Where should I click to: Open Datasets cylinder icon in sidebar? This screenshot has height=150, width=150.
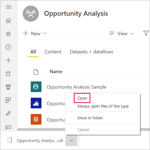pyautogui.click(x=8, y=74)
